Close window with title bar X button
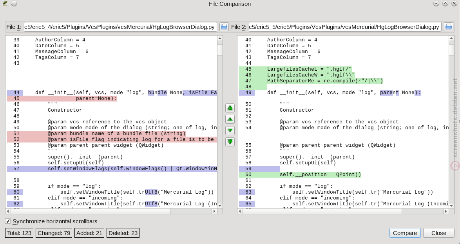This screenshot has height=244, width=460. 454,4
